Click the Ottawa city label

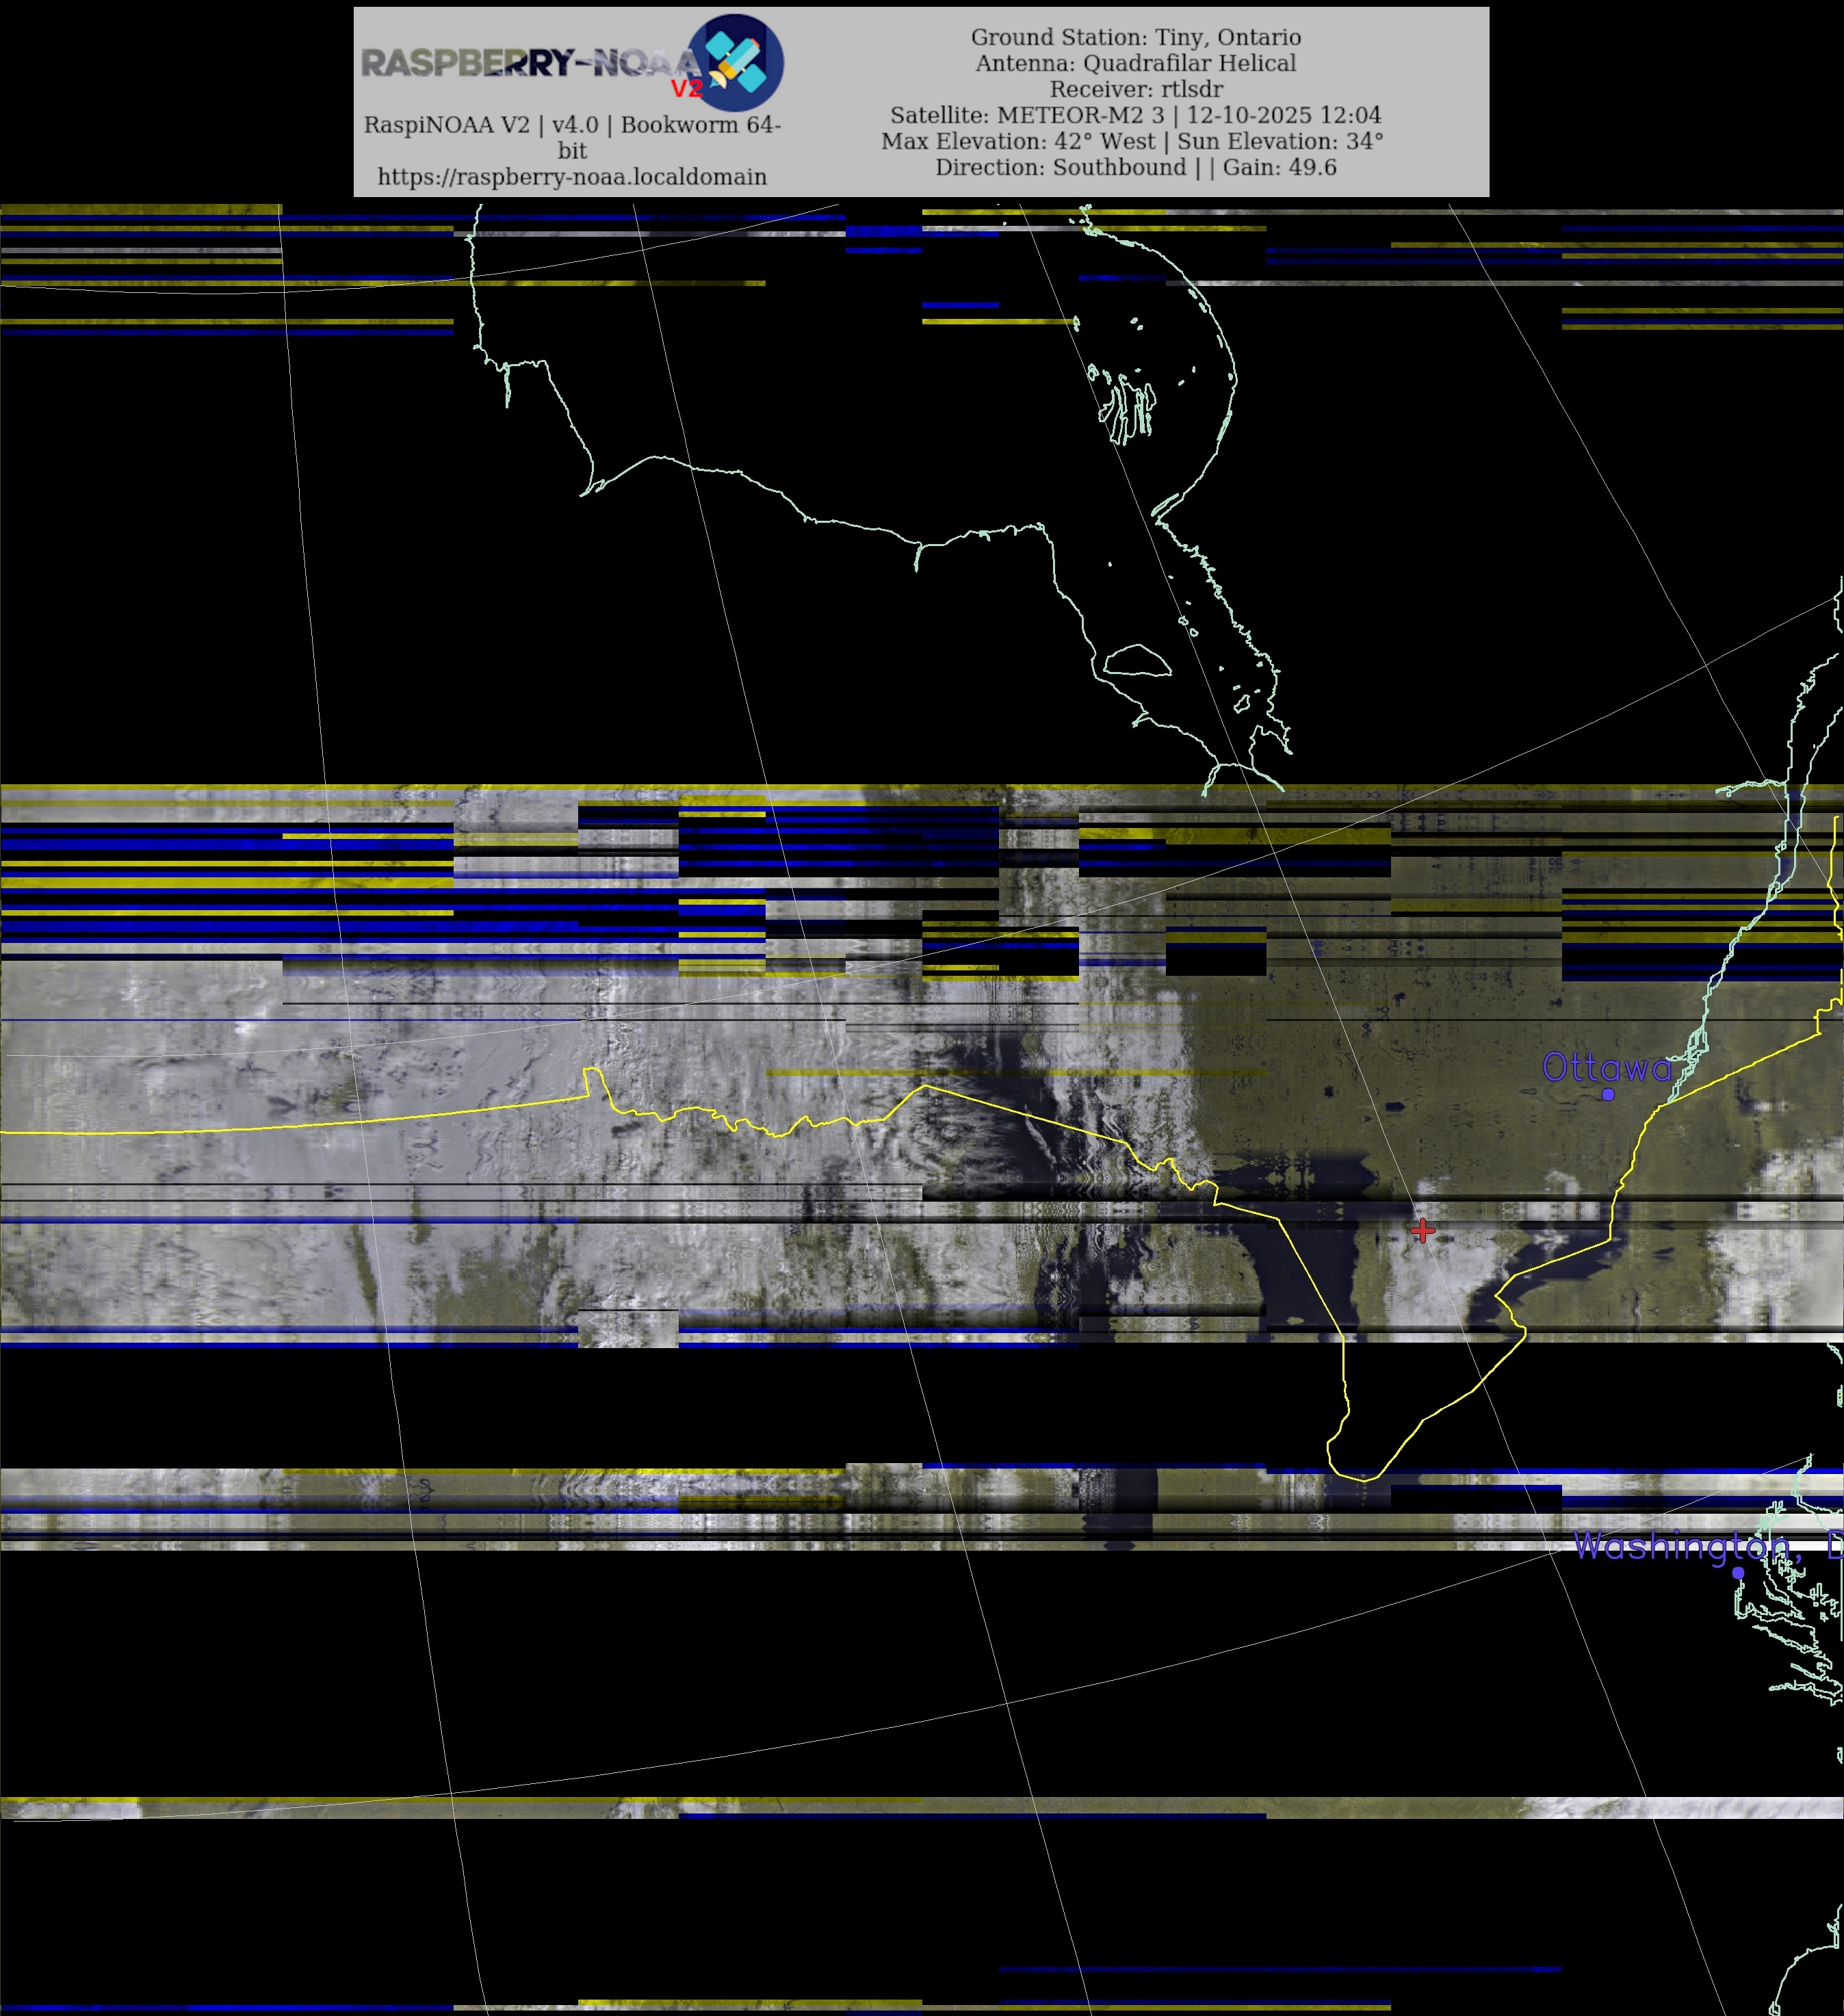coord(1606,1067)
